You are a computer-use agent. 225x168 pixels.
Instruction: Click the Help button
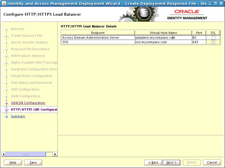tap(13, 162)
